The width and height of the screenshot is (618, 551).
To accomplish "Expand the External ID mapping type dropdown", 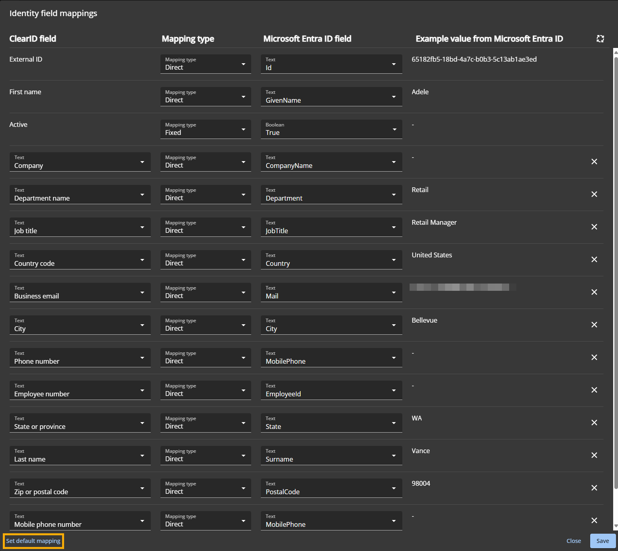I will tap(205, 64).
